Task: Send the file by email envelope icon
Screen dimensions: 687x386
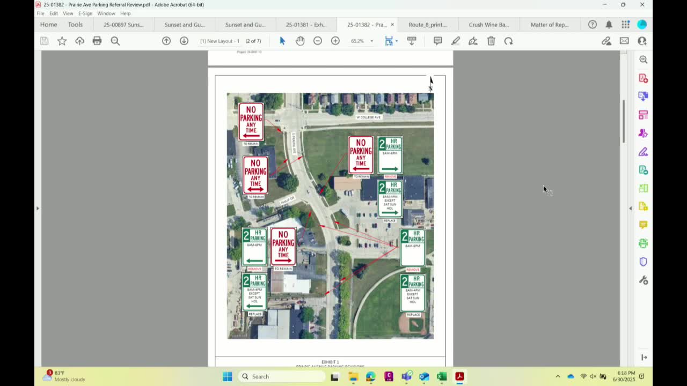Action: 624,41
